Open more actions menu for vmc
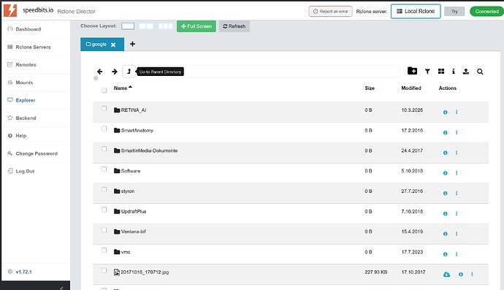Image resolution: width=504 pixels, height=290 pixels. point(457,254)
